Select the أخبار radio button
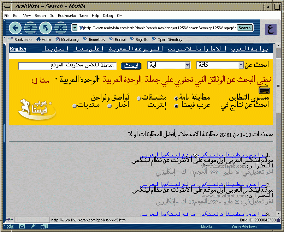 tap(110, 106)
